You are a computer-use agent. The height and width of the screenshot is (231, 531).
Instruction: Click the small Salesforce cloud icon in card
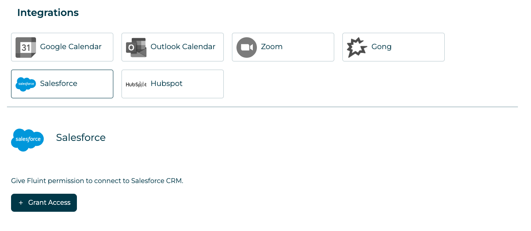(x=26, y=84)
